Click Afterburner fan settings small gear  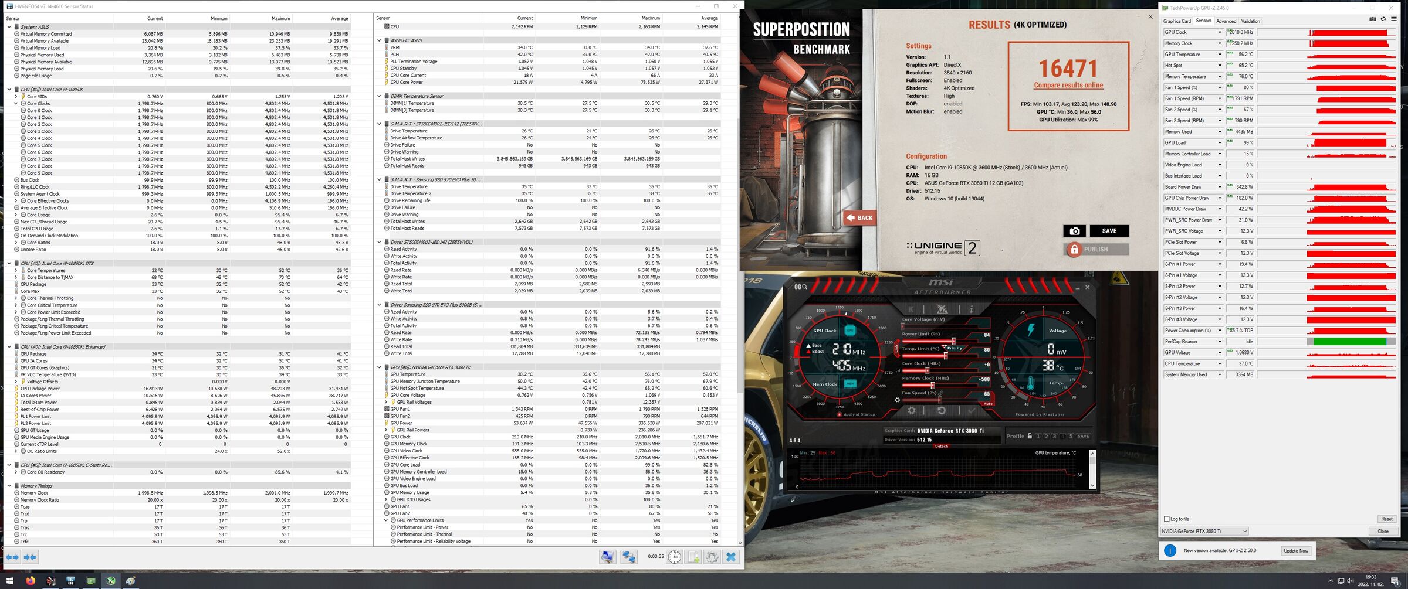pyautogui.click(x=897, y=400)
